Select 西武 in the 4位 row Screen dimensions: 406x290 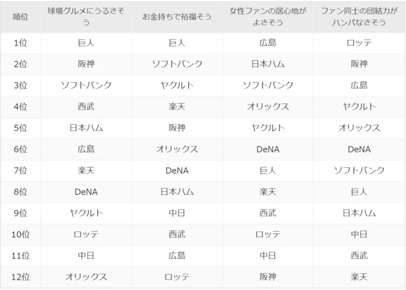click(x=86, y=107)
